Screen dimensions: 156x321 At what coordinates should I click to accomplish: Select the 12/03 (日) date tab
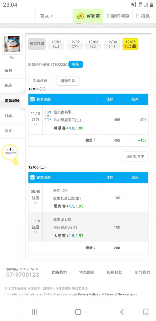[93, 44]
